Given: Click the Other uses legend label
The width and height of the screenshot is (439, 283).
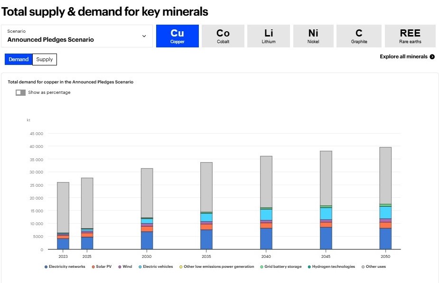Looking at the screenshot, I should (376, 267).
